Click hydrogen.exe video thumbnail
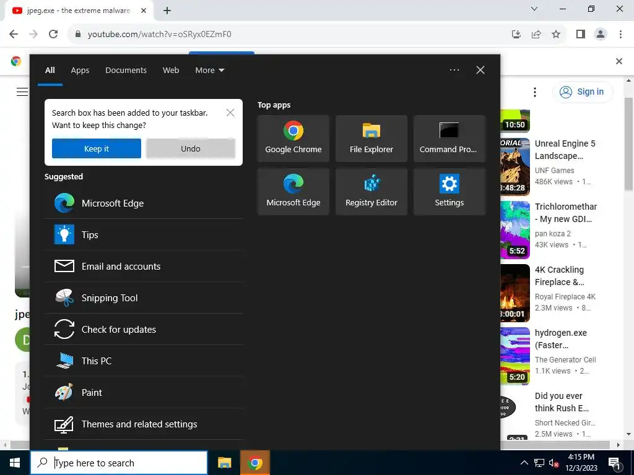Screen dimensions: 634x475 pos(515,356)
